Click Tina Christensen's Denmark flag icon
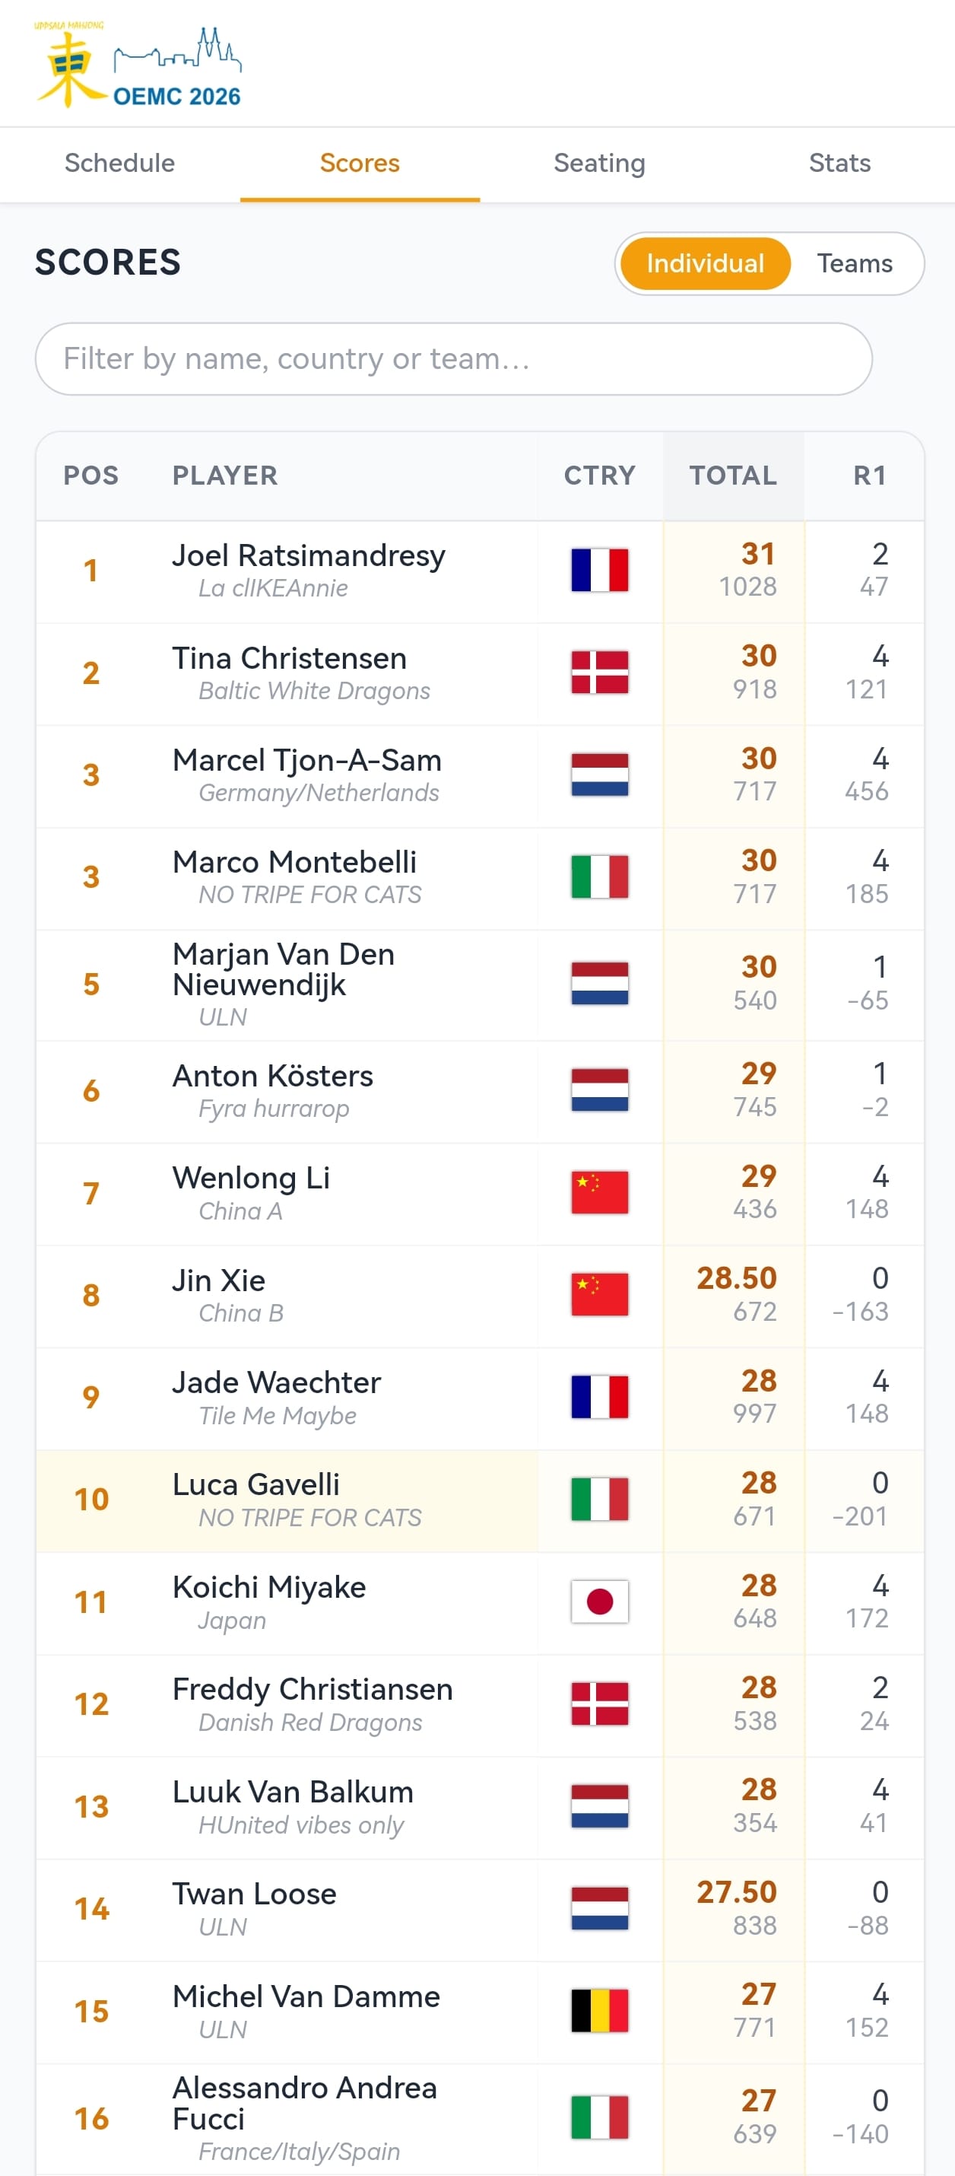Viewport: 955px width, 2176px height. coord(599,673)
